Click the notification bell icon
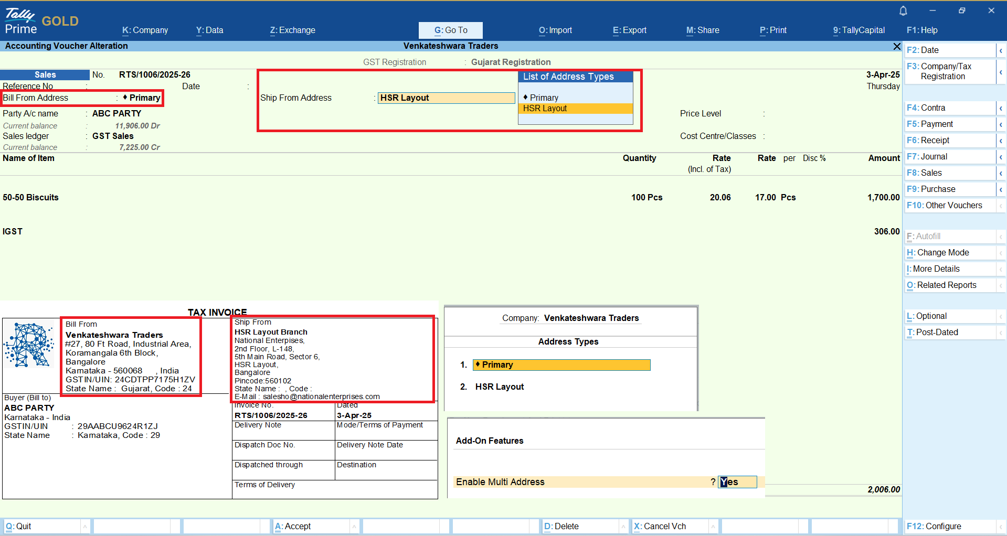Image resolution: width=1007 pixels, height=536 pixels. click(x=903, y=11)
